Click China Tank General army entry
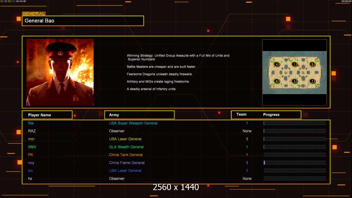The width and height of the screenshot is (352, 198). [126, 155]
